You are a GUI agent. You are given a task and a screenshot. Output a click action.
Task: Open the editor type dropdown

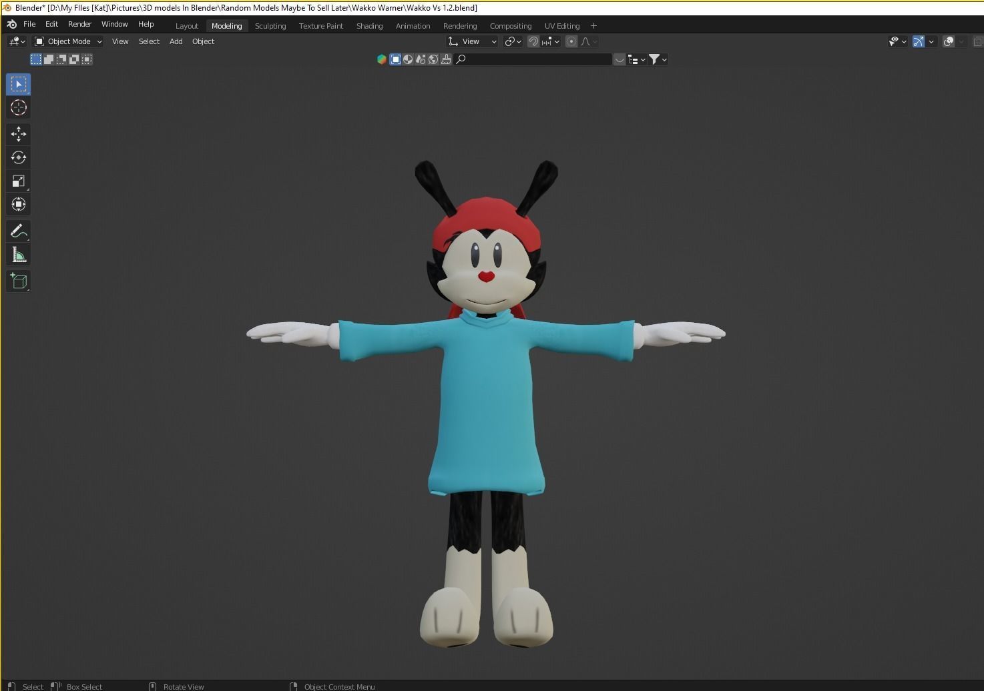pyautogui.click(x=17, y=41)
